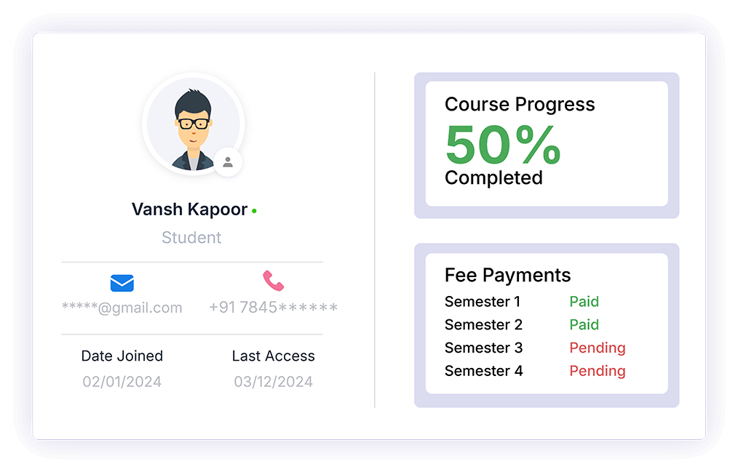The width and height of the screenshot is (738, 472).
Task: Select the Date Joined label
Action: point(122,356)
